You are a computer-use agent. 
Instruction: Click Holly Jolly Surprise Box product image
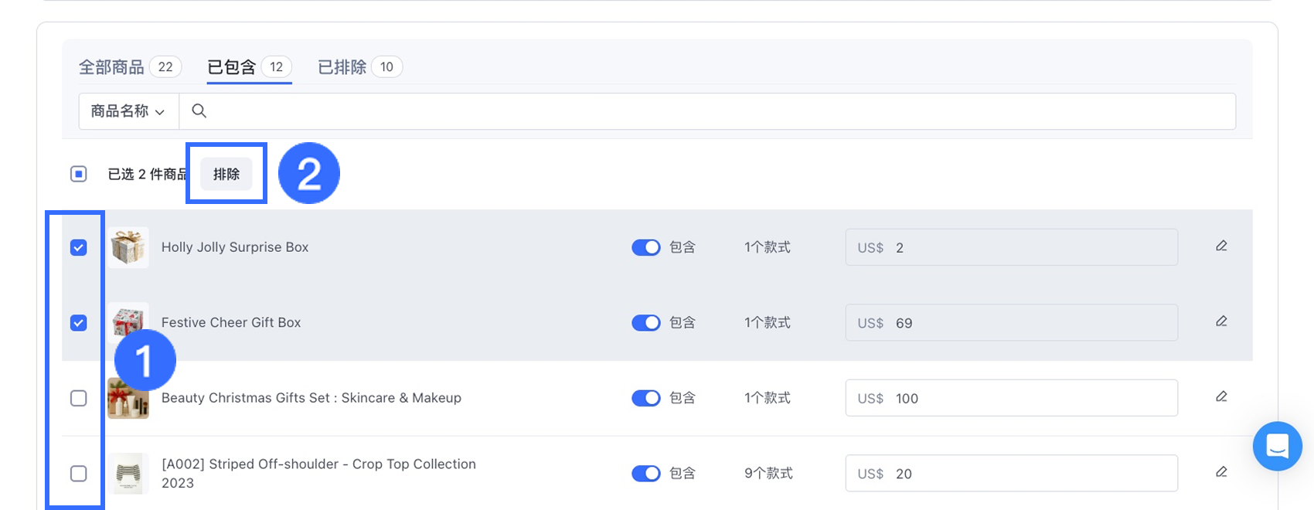click(128, 247)
